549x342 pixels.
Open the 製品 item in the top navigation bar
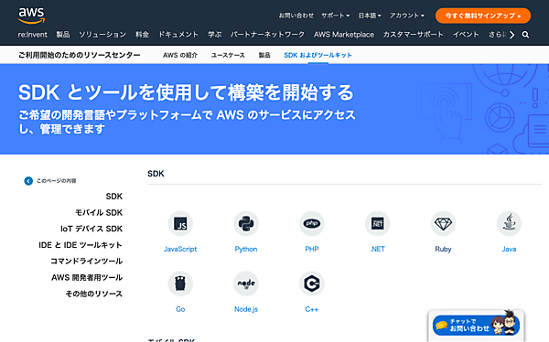pos(63,35)
